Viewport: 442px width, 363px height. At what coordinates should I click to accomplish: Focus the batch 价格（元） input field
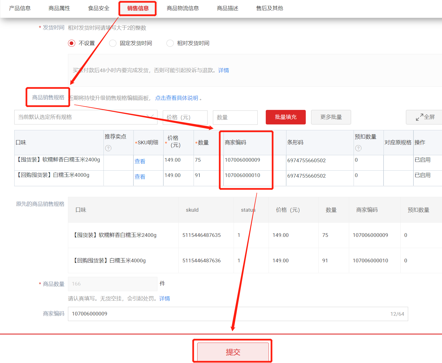tap(185, 117)
